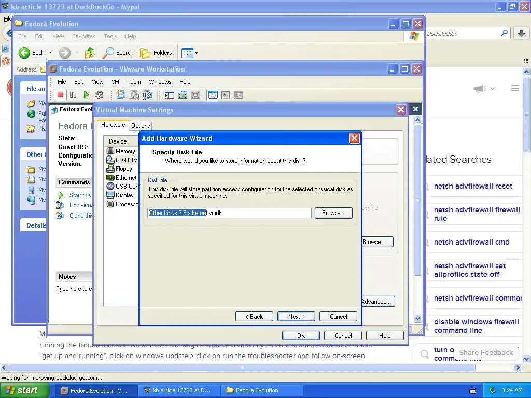The height and width of the screenshot is (398, 531).
Task: Click the green Back arrow in Explorer
Action: [x=24, y=53]
